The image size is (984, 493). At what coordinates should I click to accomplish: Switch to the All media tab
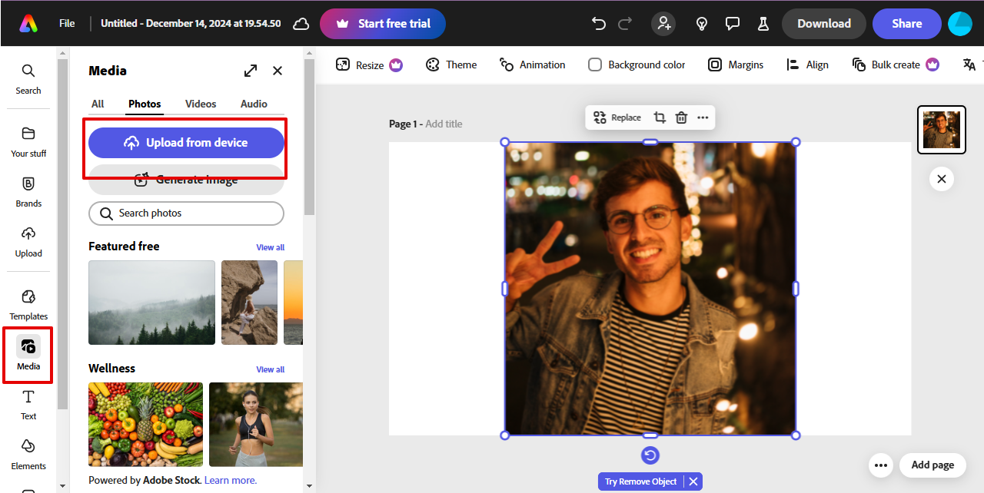tap(98, 104)
